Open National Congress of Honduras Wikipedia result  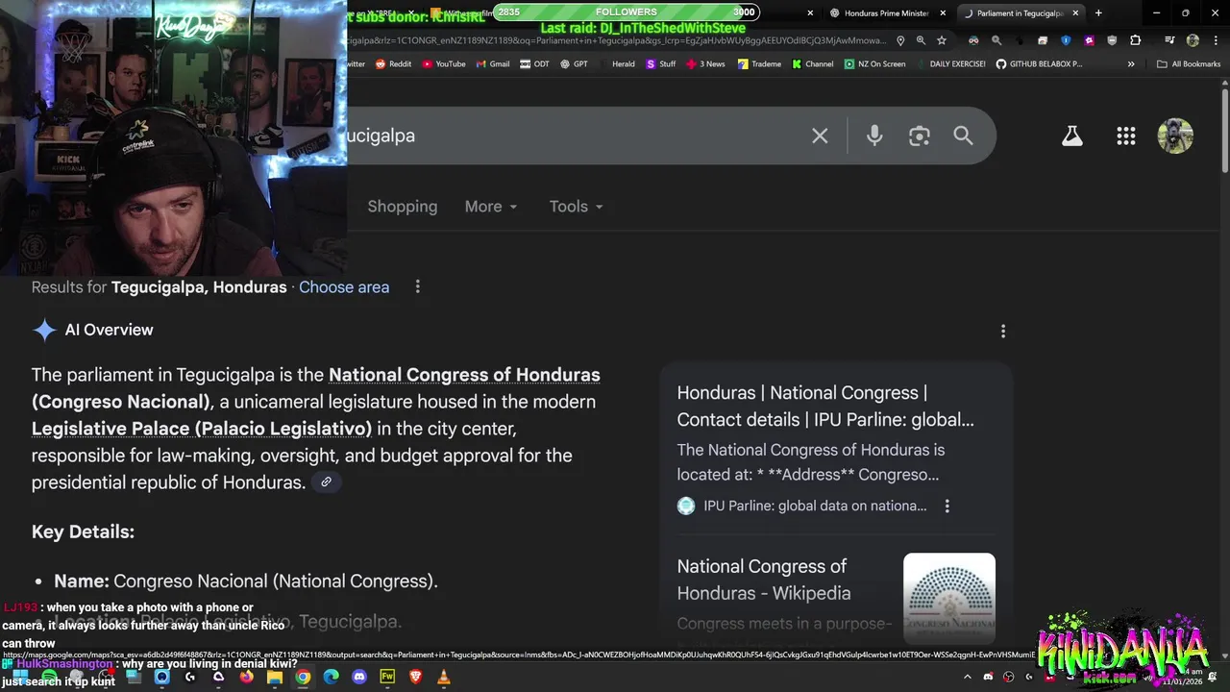(x=763, y=580)
